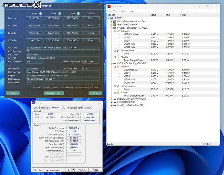Open the View menu in HWMonitor
This screenshot has height=175, width=224.
(115, 11)
